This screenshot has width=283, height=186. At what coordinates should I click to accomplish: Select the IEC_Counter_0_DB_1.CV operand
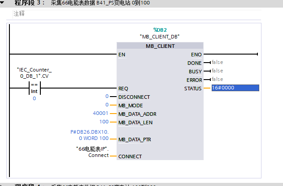(34, 73)
